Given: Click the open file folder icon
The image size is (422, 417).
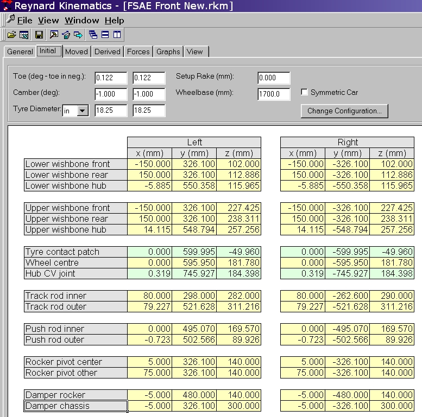Looking at the screenshot, I should 11,35.
